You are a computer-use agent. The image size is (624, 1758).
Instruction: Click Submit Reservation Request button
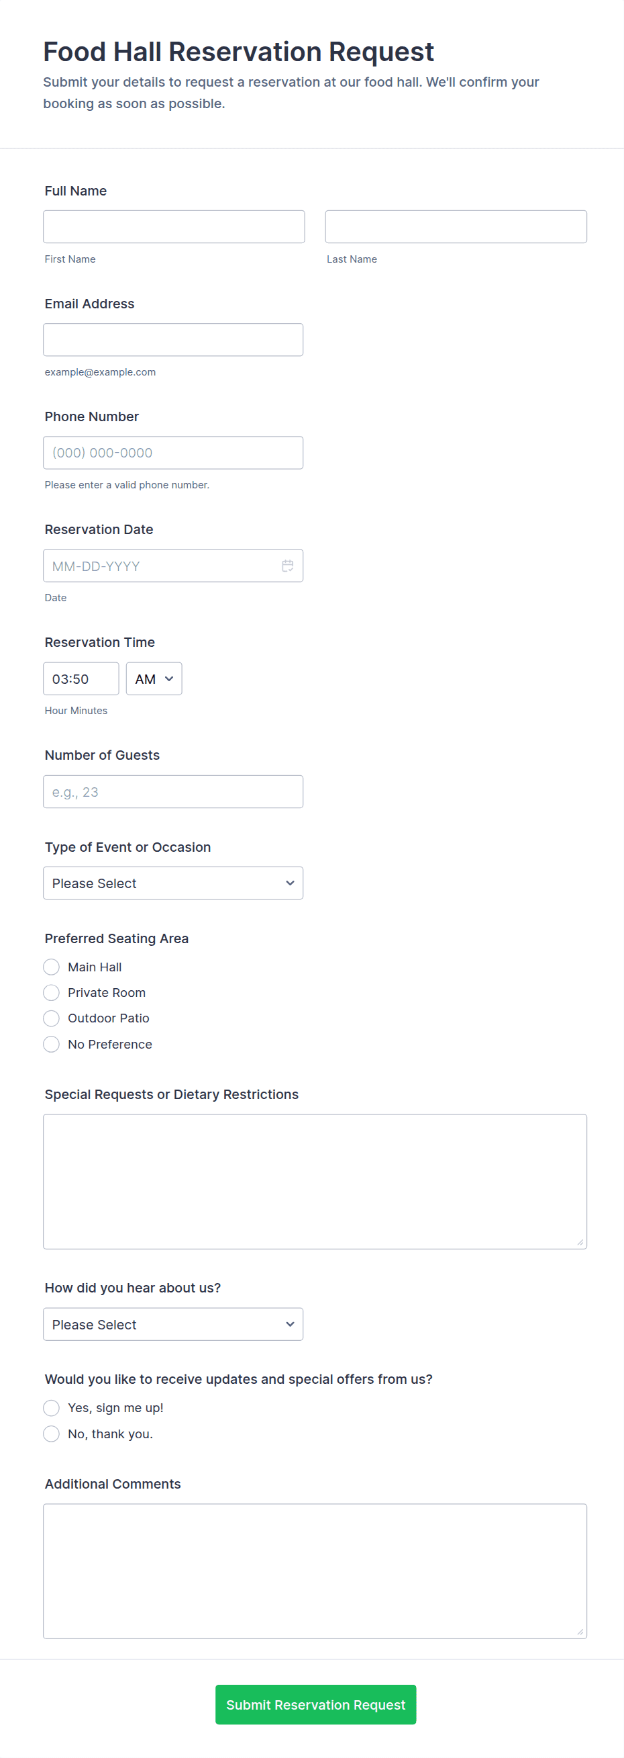point(316,1704)
